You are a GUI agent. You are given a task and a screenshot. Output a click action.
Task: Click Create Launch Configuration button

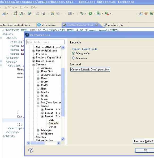pos(90,69)
